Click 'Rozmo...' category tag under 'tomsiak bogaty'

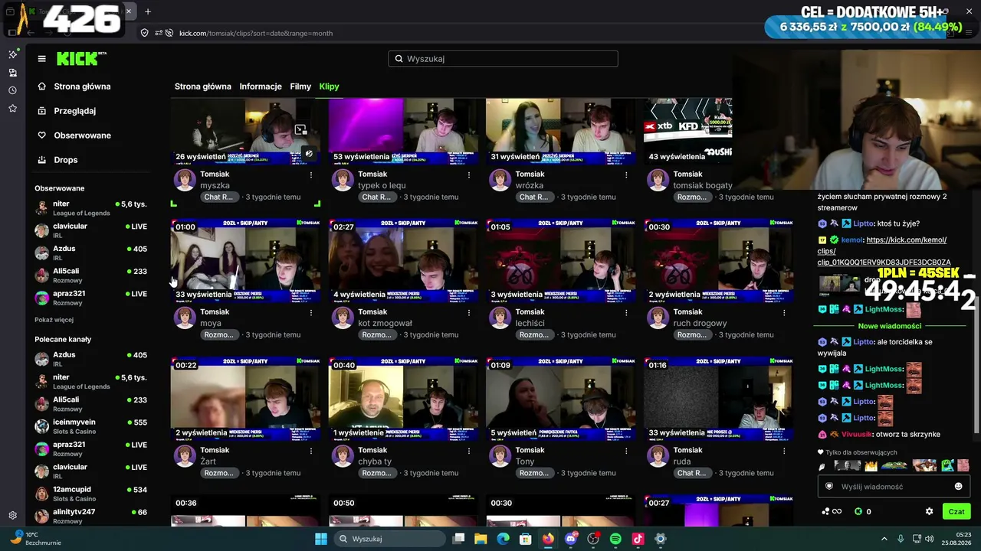click(x=691, y=197)
